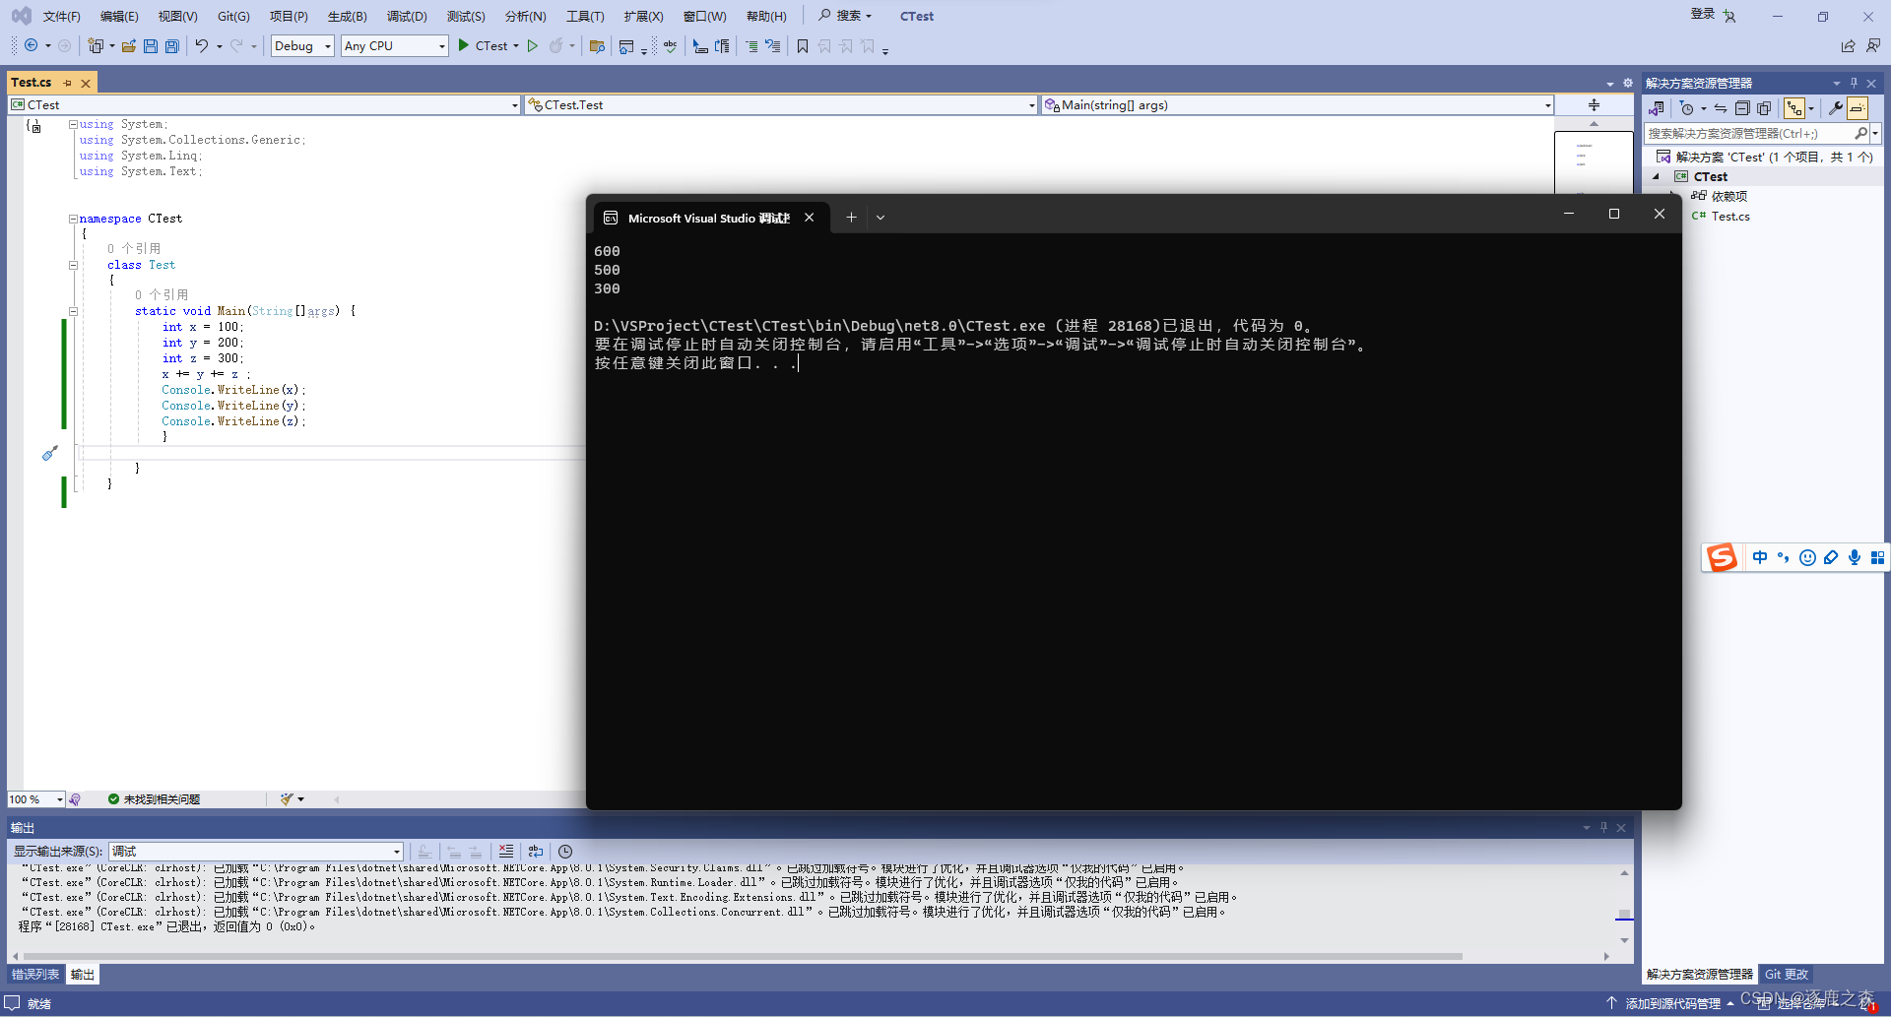Switch to the 错误列表 tab
The image size is (1891, 1017).
click(x=35, y=975)
